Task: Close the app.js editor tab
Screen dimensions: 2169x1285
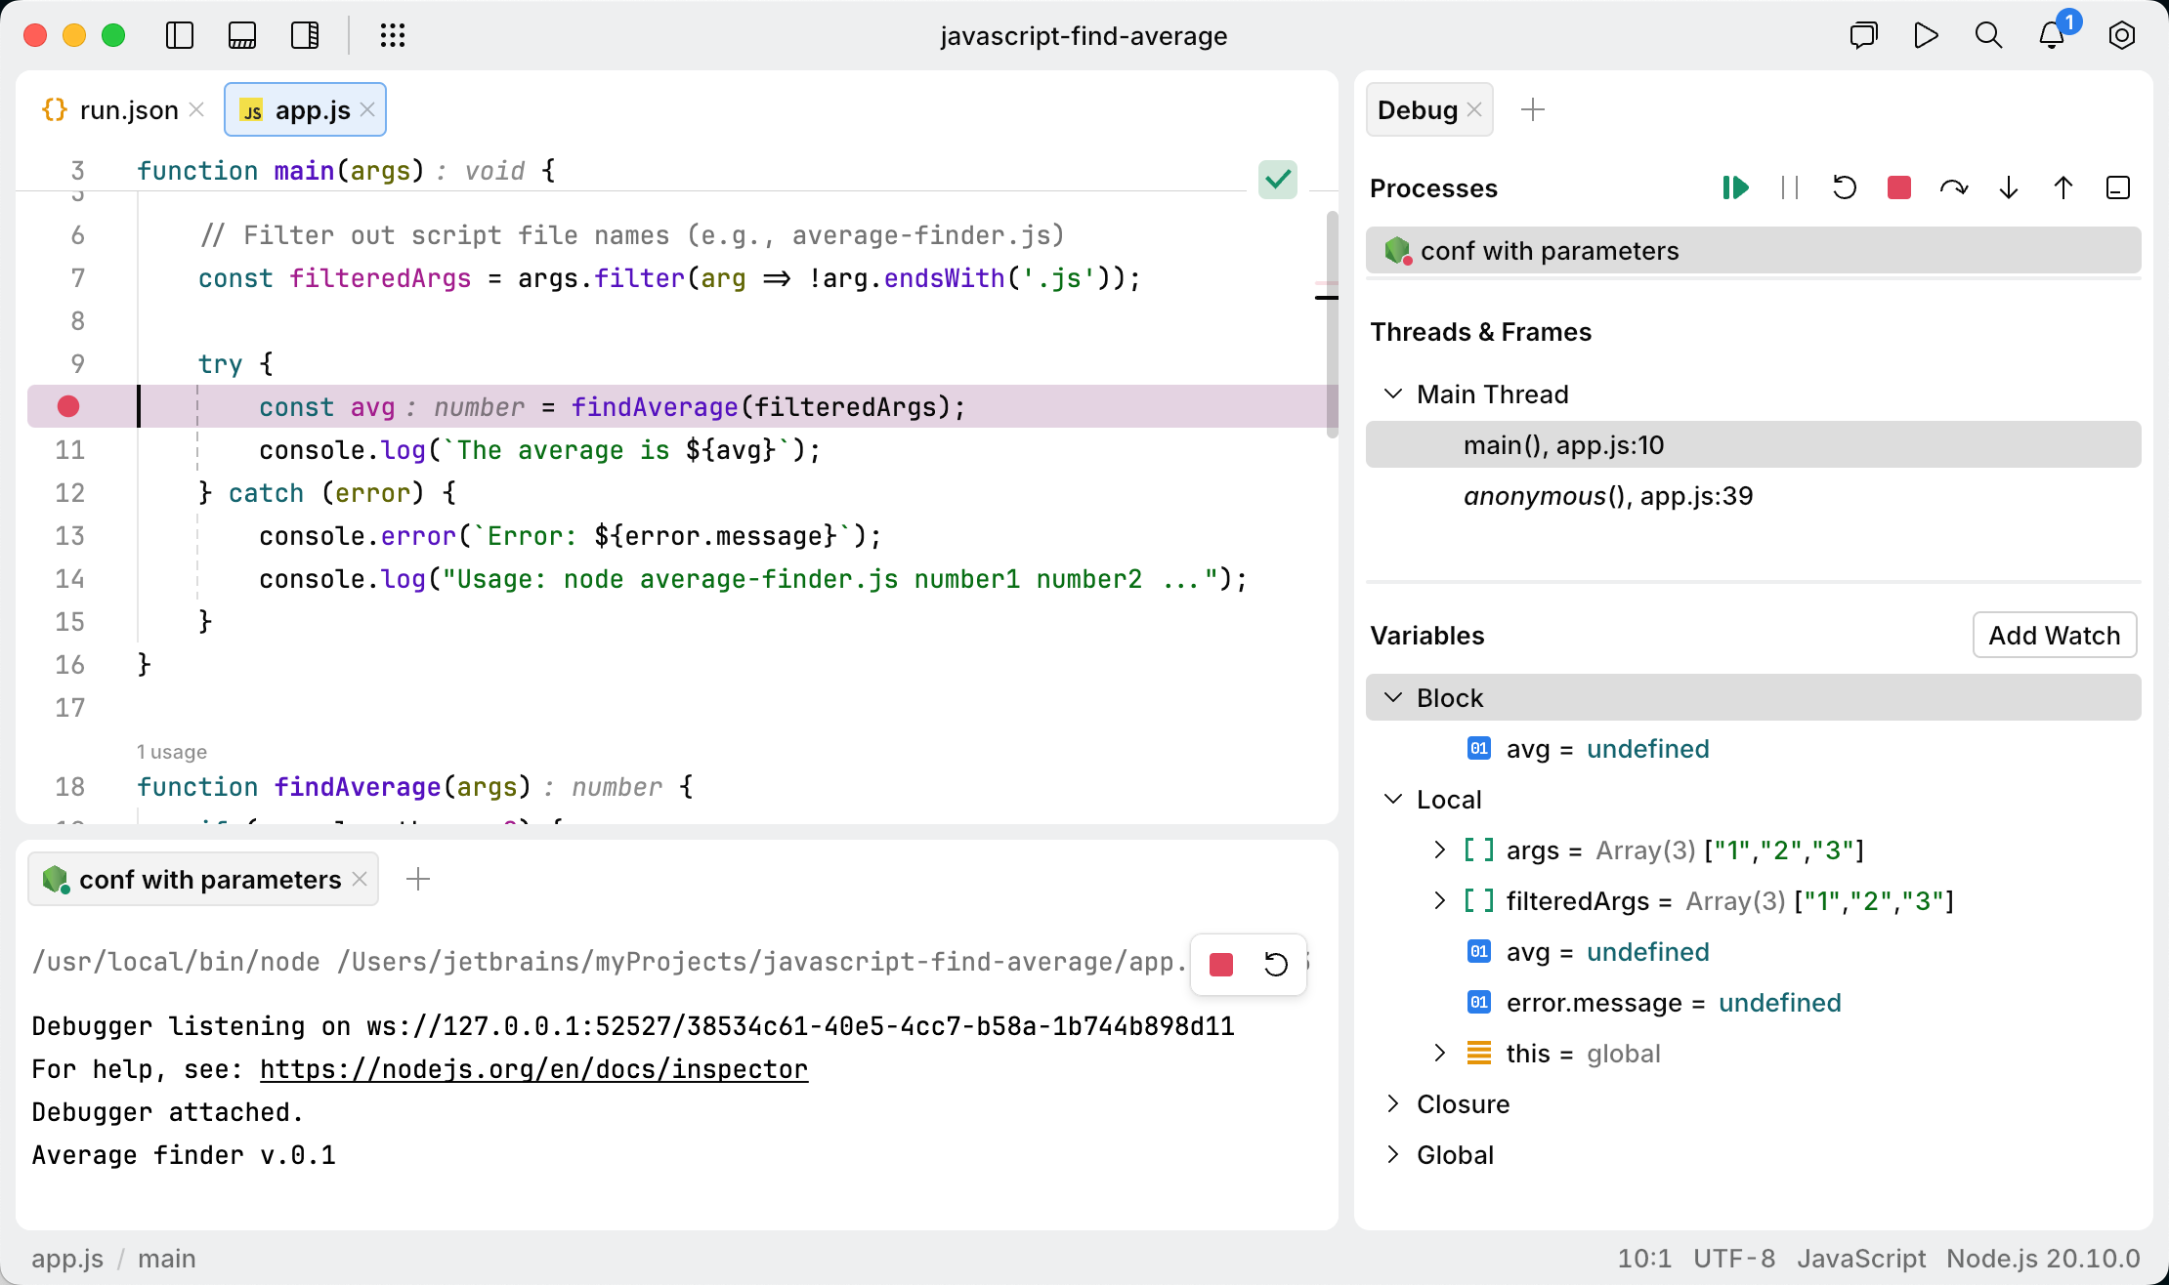Action: click(x=367, y=109)
